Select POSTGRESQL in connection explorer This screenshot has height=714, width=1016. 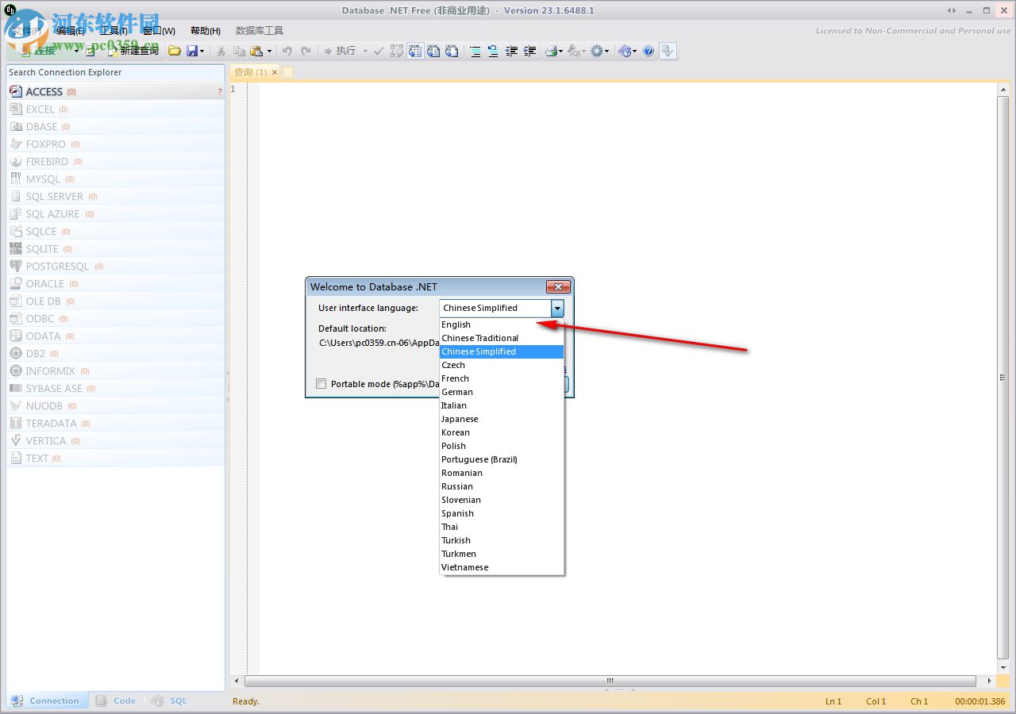tap(116, 267)
